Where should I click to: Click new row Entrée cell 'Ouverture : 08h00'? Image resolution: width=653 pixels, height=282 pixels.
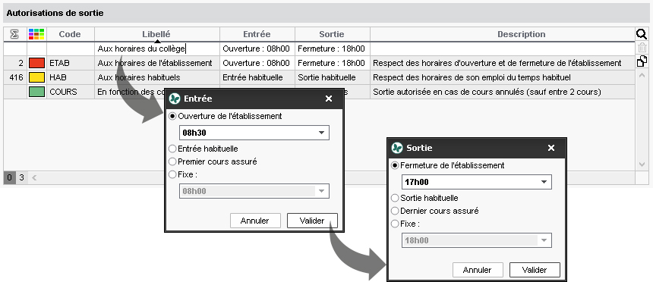257,49
